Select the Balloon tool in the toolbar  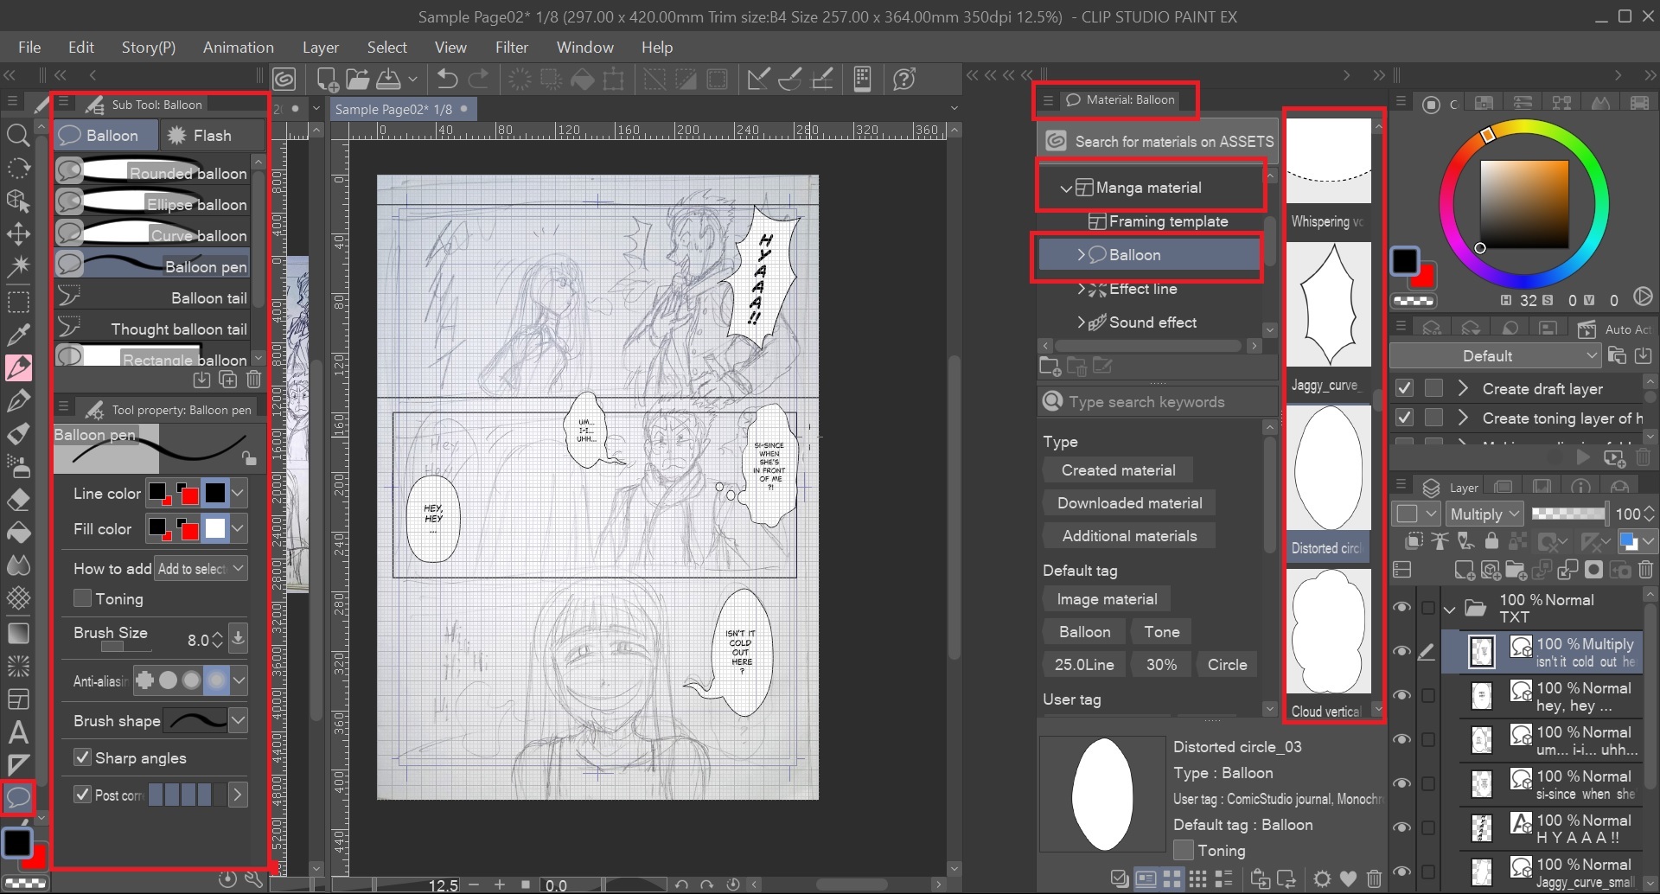pos(18,797)
